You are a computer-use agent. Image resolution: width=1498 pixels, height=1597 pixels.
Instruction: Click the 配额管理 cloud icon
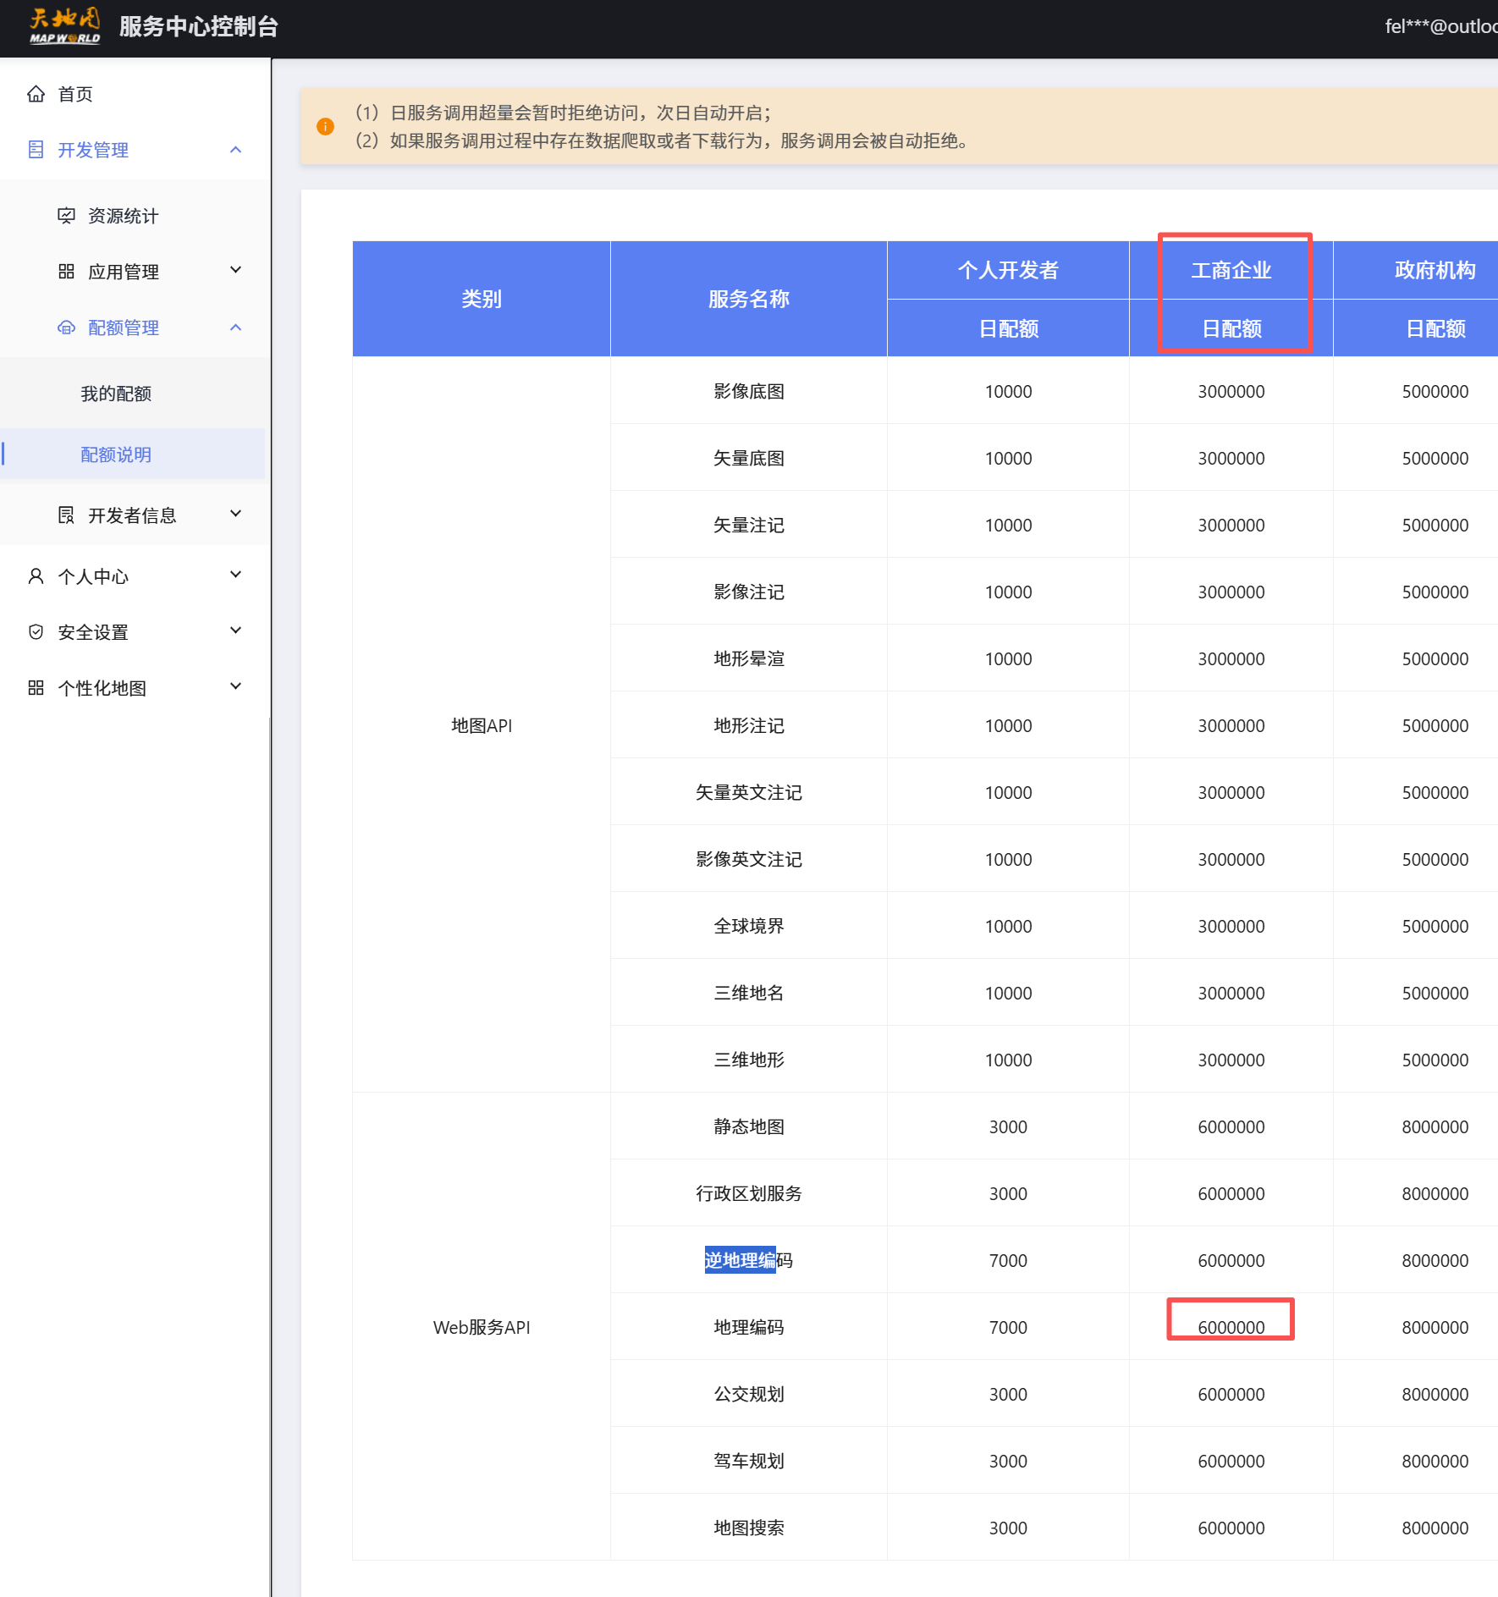(x=66, y=328)
